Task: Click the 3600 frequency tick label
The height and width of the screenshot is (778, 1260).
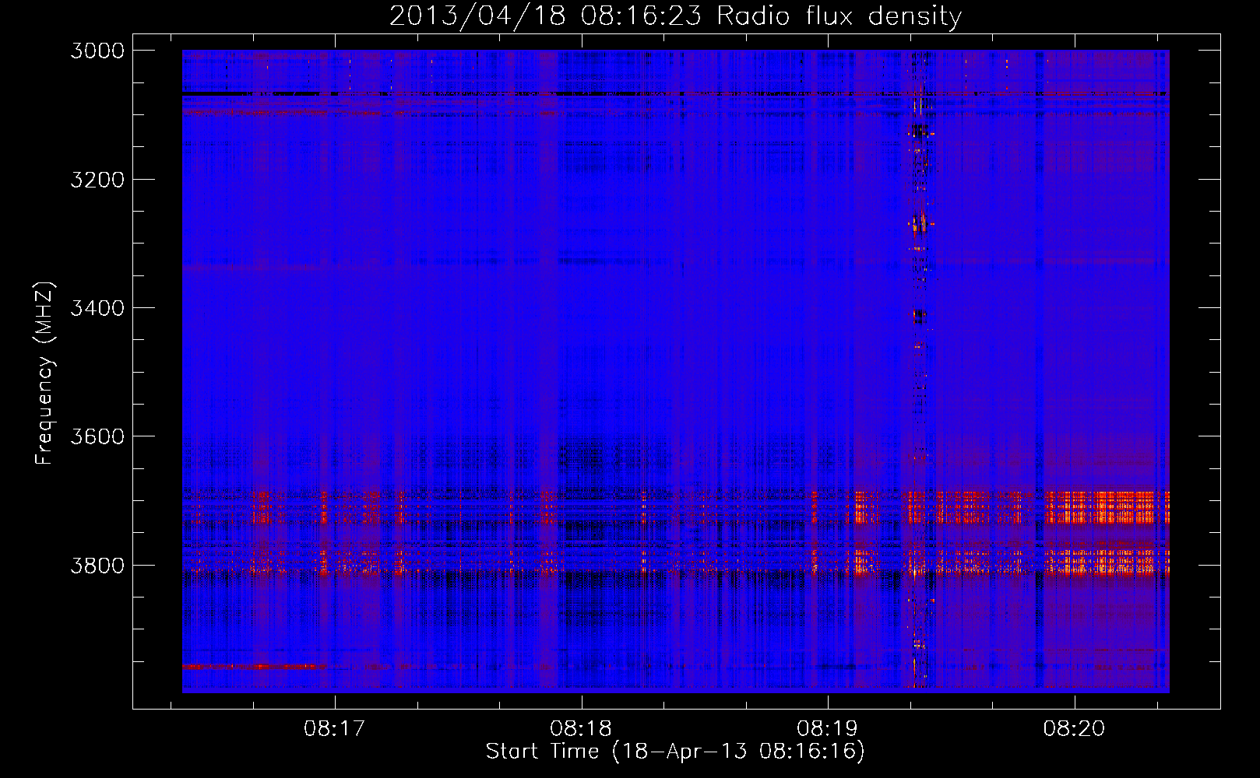Action: click(97, 436)
